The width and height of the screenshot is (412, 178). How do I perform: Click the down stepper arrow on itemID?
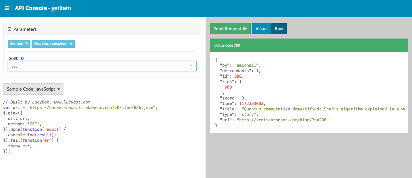click(x=191, y=67)
